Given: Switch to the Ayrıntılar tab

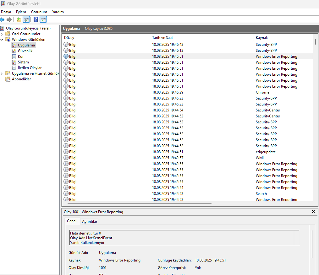Looking at the screenshot, I should (90, 222).
